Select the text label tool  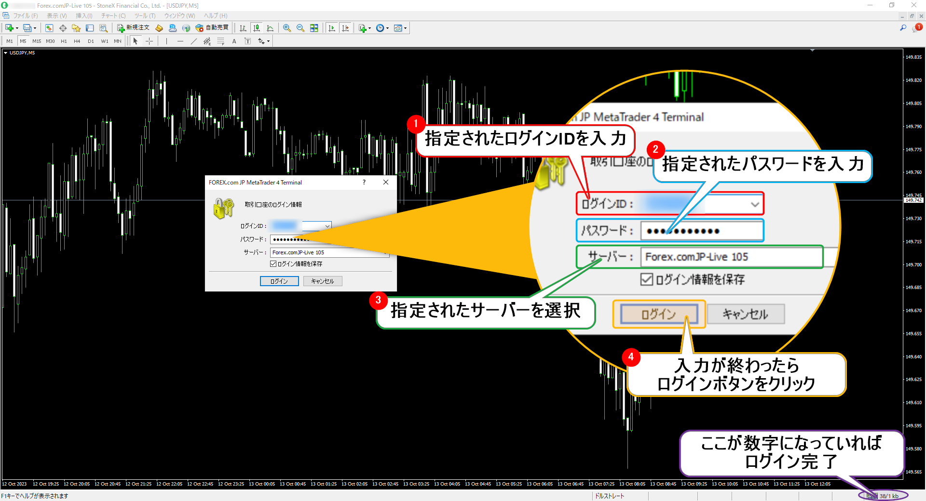coord(248,41)
